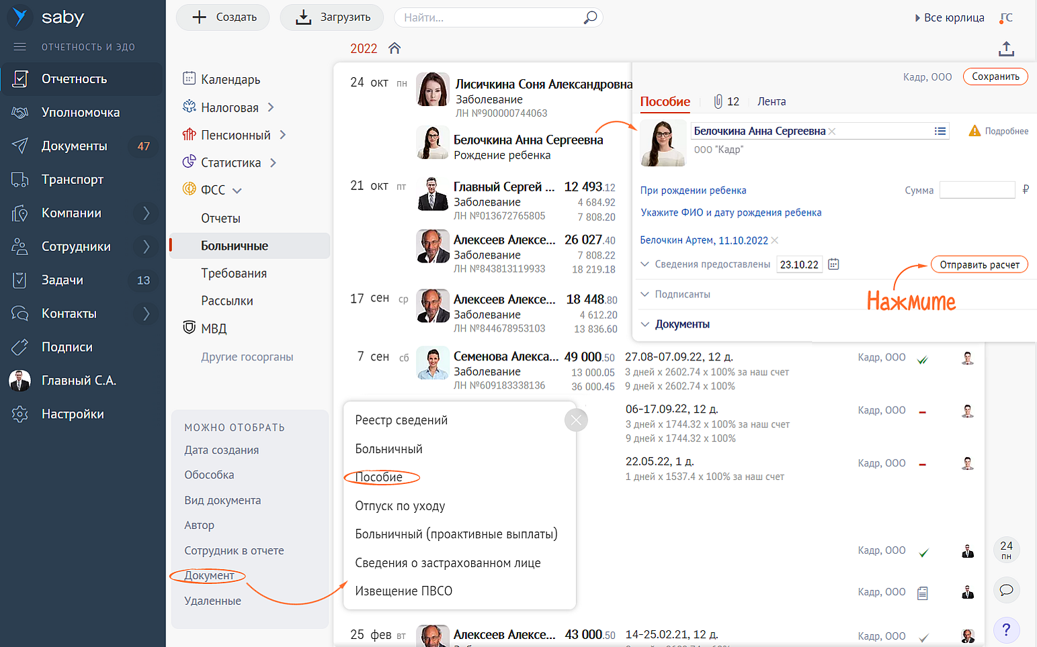This screenshot has width=1037, height=647.
Task: Open the employee list selector icon
Action: click(940, 132)
